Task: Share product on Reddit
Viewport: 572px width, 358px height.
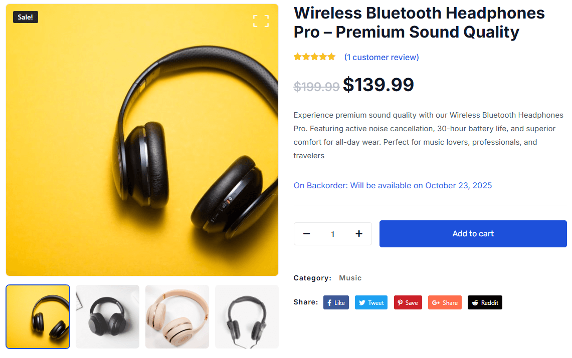Action: pyautogui.click(x=485, y=302)
